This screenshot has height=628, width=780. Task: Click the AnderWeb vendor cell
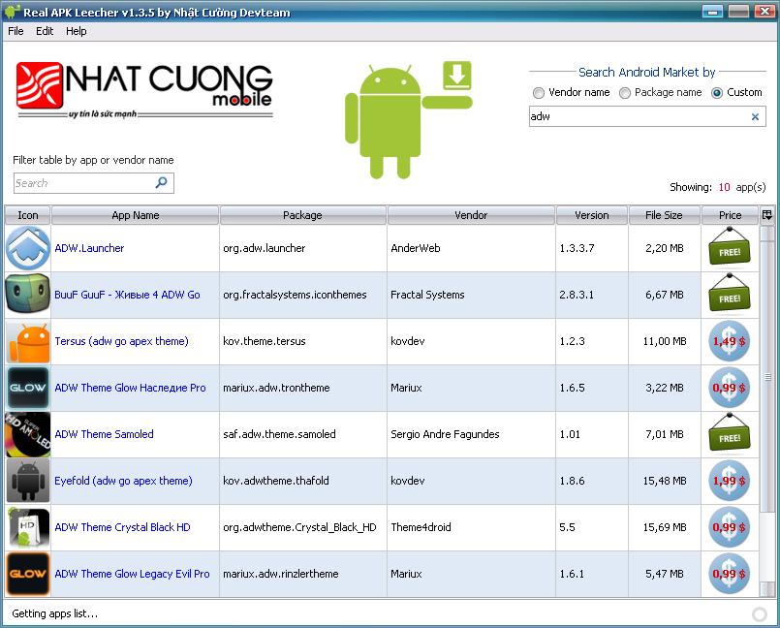(x=471, y=248)
